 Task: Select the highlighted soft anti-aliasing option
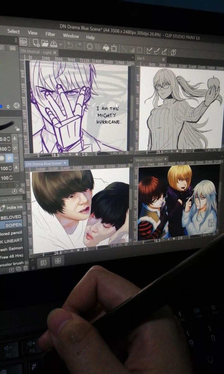[x=9, y=158]
